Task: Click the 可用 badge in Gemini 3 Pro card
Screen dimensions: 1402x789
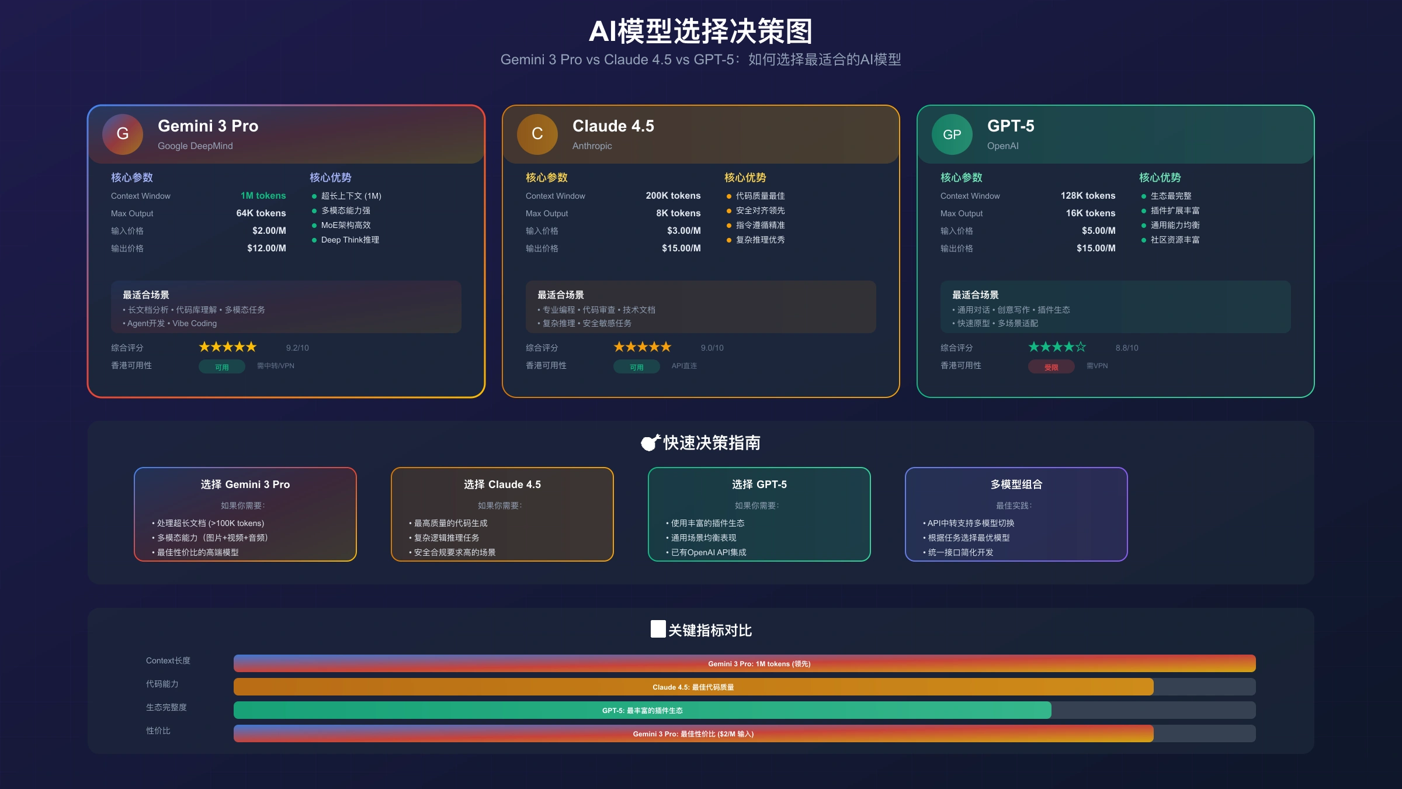Action: (x=222, y=367)
